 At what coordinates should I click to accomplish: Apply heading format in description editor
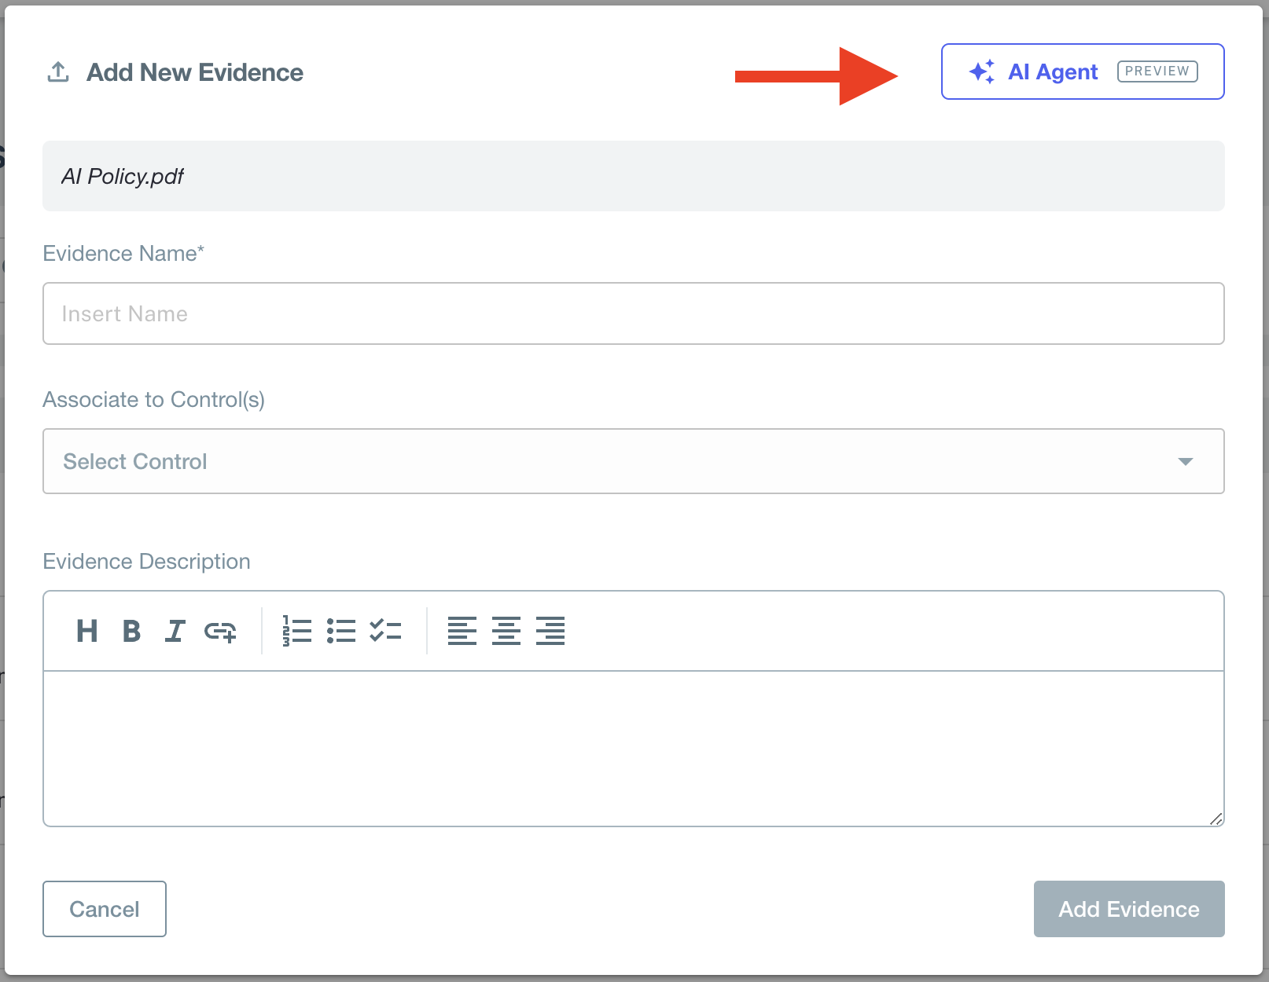pos(86,631)
